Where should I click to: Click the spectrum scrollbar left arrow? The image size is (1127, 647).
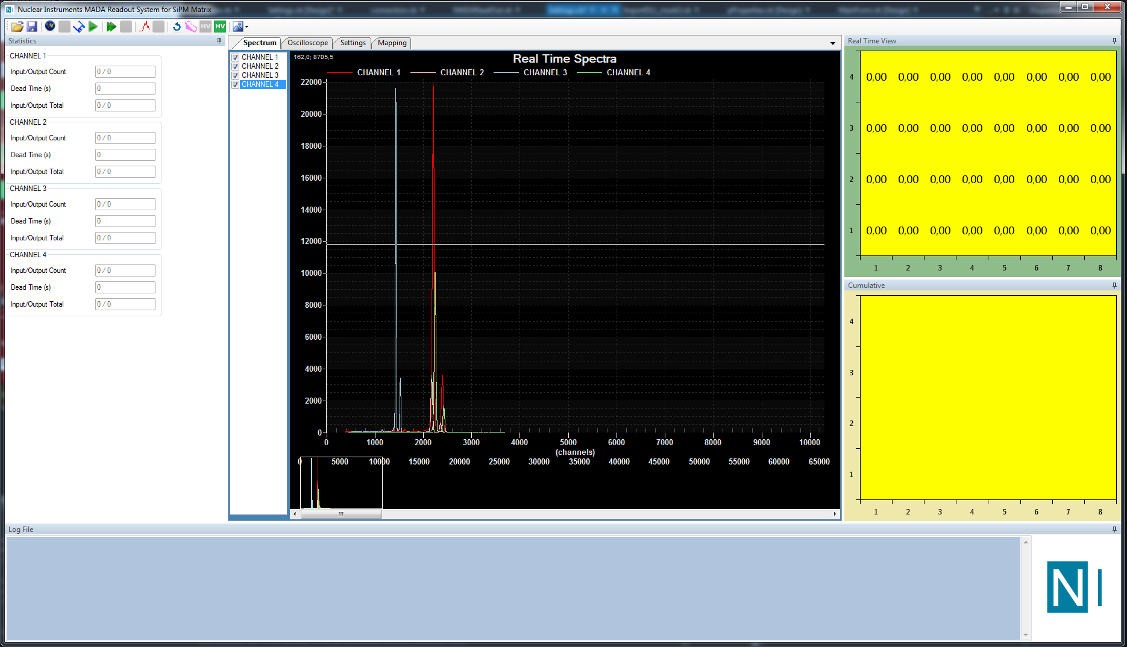(x=295, y=514)
